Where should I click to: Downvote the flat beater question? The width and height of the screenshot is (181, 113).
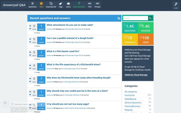click(30, 55)
